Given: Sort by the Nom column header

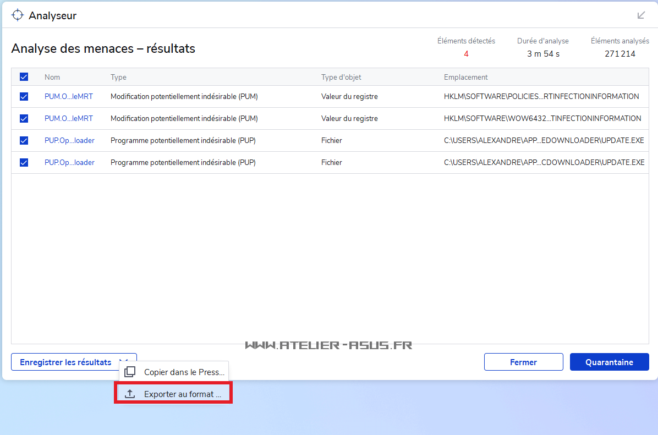Looking at the screenshot, I should pos(52,77).
